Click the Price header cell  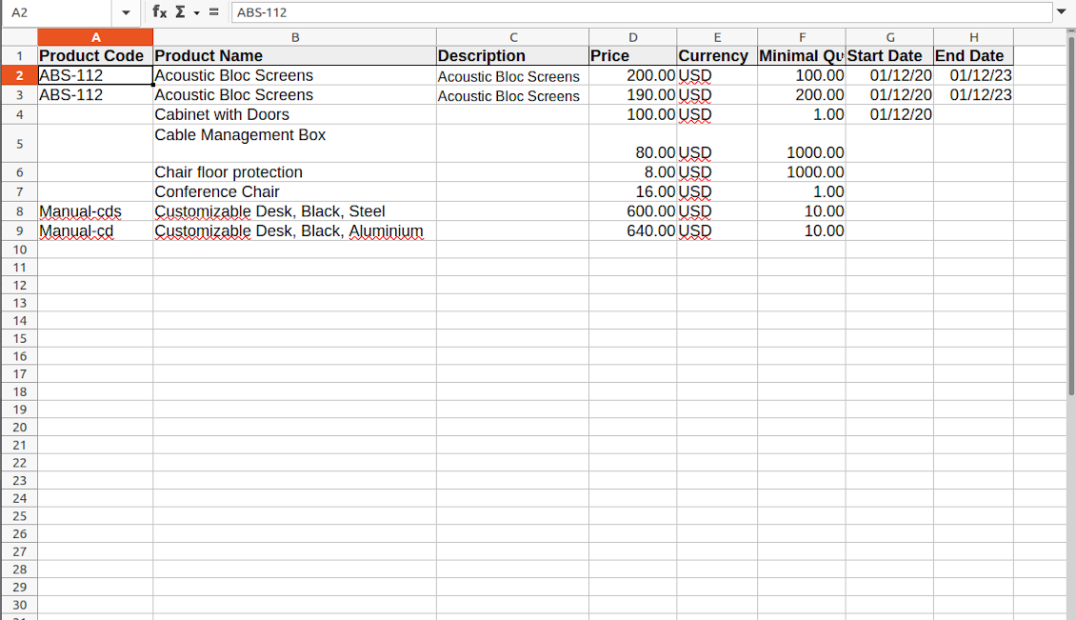click(x=632, y=55)
